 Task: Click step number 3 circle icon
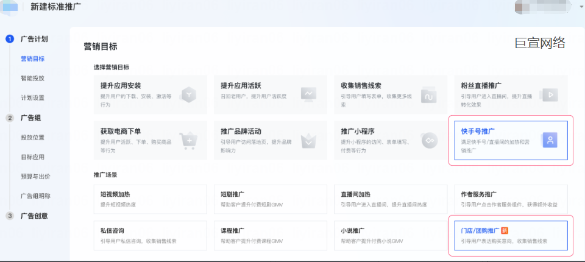pos(10,216)
